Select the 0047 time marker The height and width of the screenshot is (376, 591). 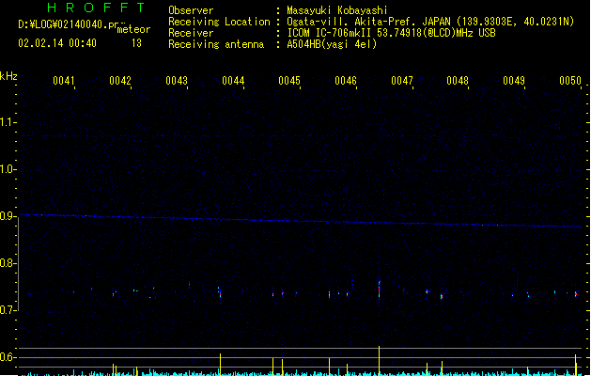pyautogui.click(x=402, y=81)
